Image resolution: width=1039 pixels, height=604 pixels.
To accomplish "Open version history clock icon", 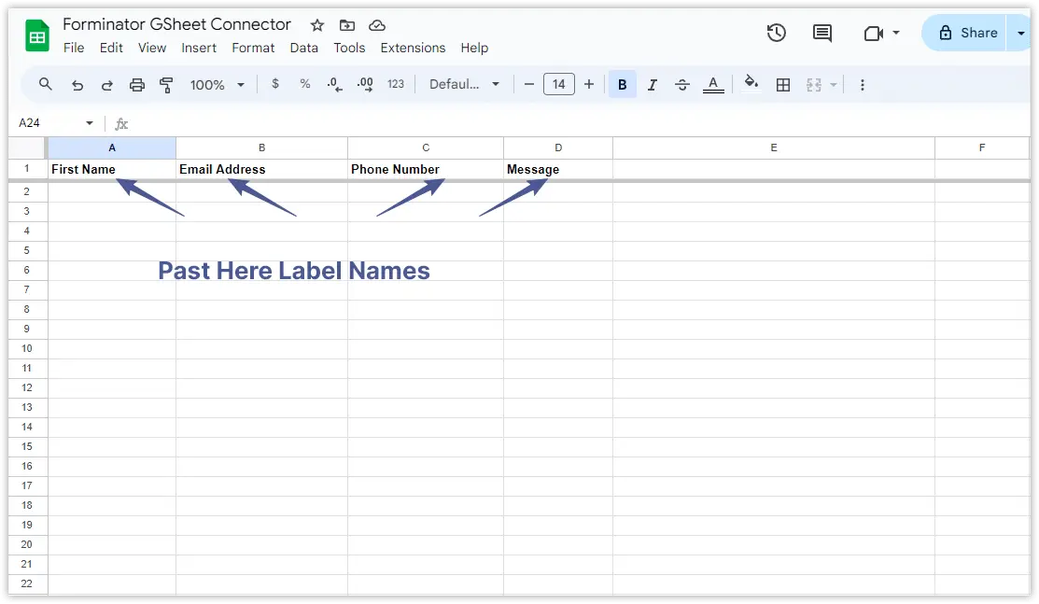I will pyautogui.click(x=776, y=33).
